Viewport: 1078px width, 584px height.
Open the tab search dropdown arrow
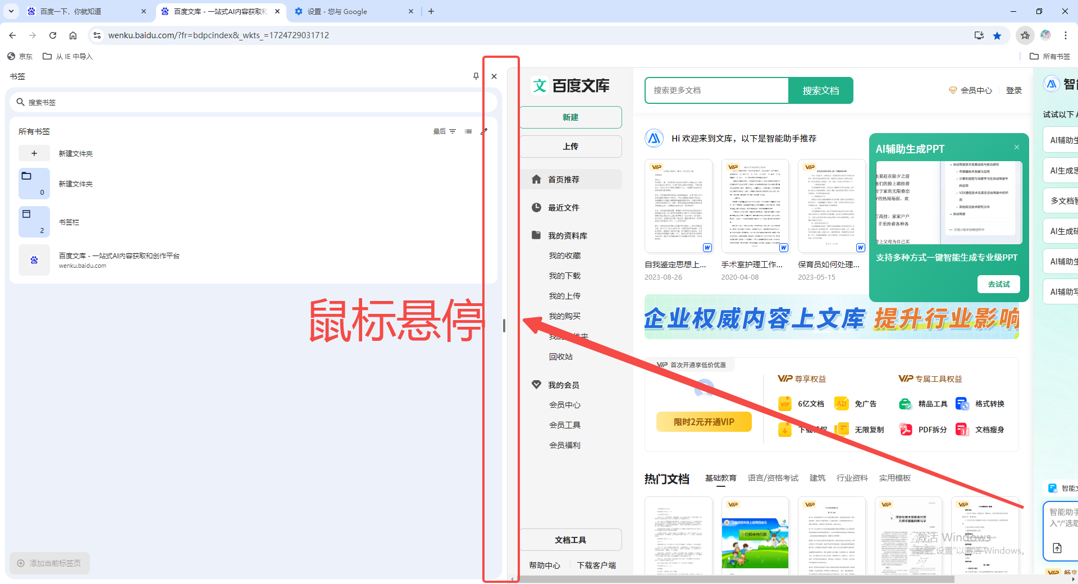pyautogui.click(x=11, y=11)
